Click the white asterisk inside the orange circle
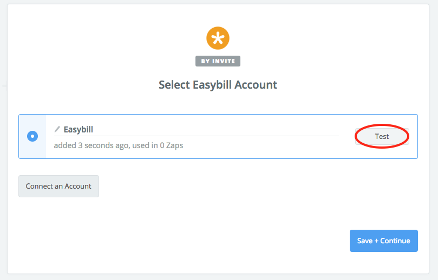438x280 pixels. click(x=218, y=38)
